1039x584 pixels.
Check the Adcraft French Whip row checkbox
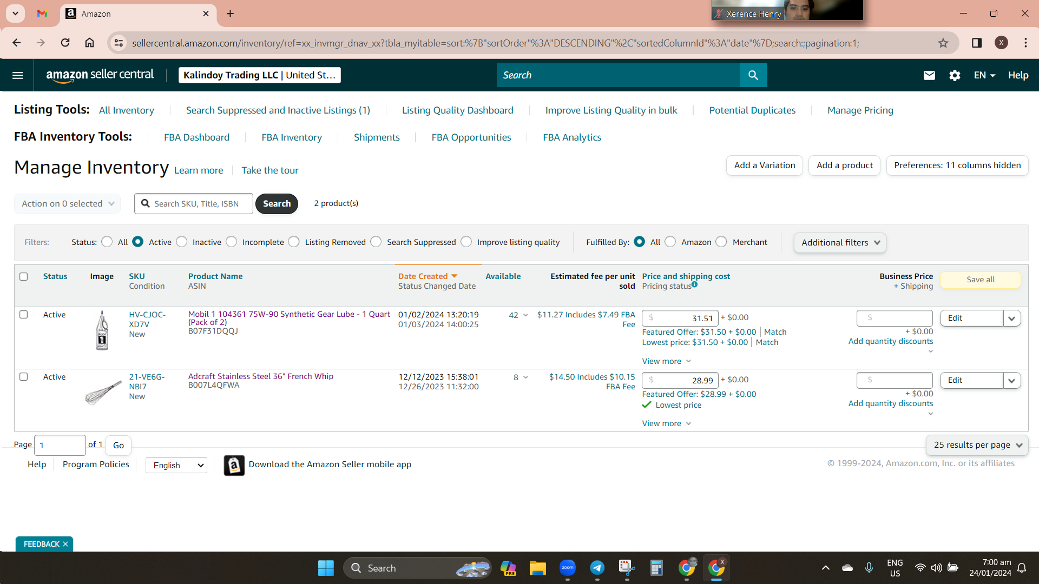[23, 377]
